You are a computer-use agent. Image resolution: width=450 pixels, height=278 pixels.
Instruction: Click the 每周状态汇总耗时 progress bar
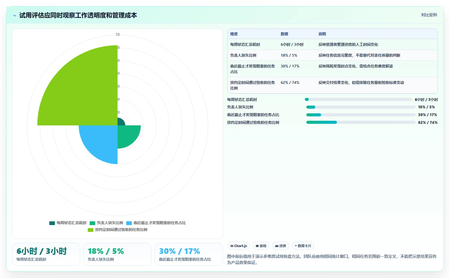click(x=358, y=99)
